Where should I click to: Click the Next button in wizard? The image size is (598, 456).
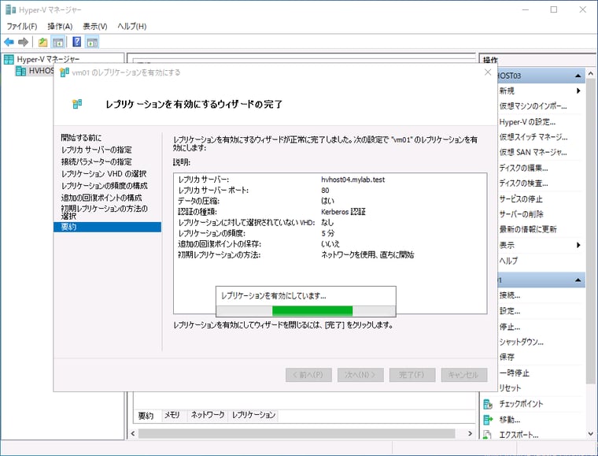click(x=360, y=375)
